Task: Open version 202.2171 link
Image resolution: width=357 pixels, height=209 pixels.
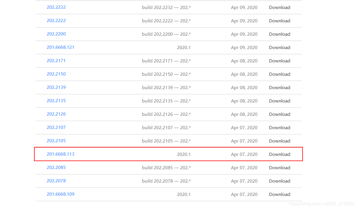Action: (56, 61)
